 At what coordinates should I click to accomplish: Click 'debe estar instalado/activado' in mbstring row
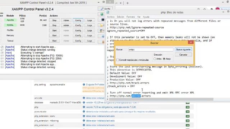(100, 121)
